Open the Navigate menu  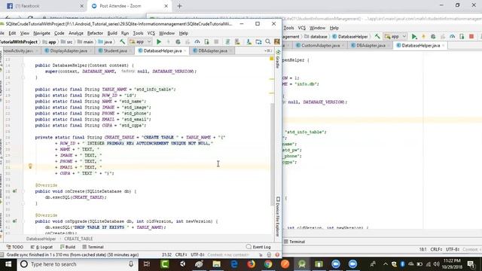point(42,33)
